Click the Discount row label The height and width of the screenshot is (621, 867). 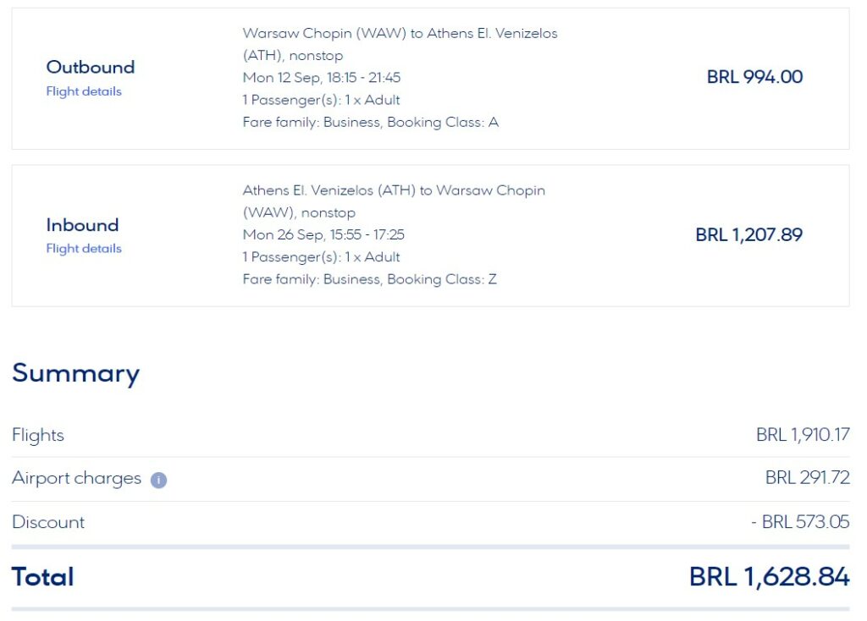(x=48, y=522)
